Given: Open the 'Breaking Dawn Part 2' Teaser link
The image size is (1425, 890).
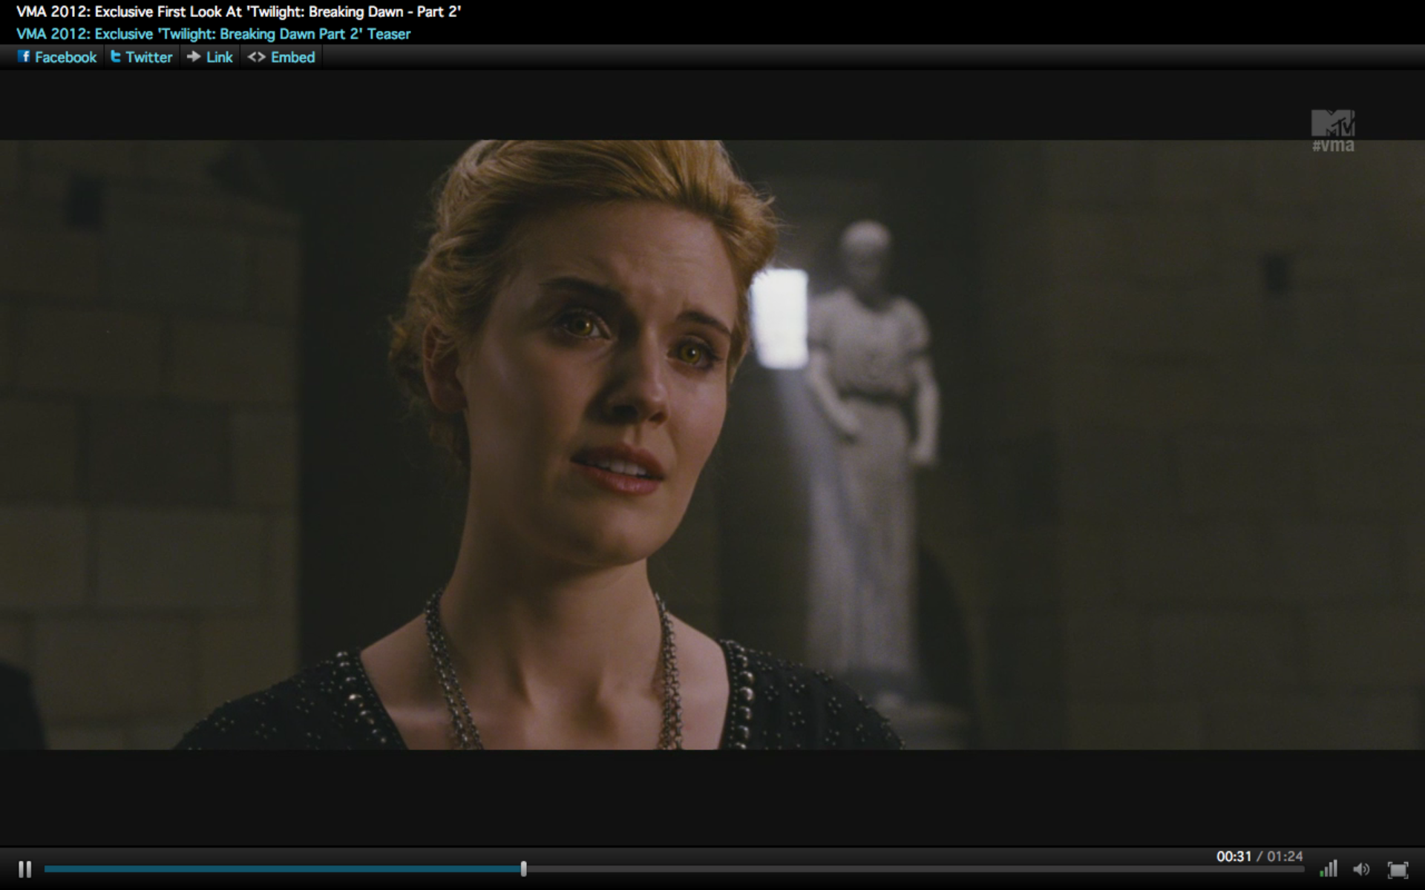Looking at the screenshot, I should [213, 34].
